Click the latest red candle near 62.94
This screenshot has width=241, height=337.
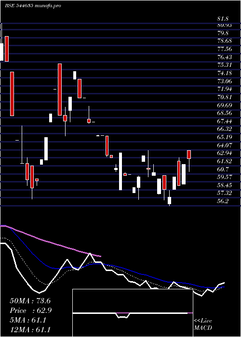click(x=189, y=155)
